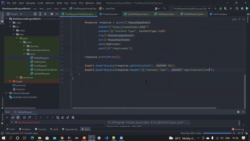The image size is (250, 141).
Task: Expand the staticimportdemo package
Action: (24, 50)
